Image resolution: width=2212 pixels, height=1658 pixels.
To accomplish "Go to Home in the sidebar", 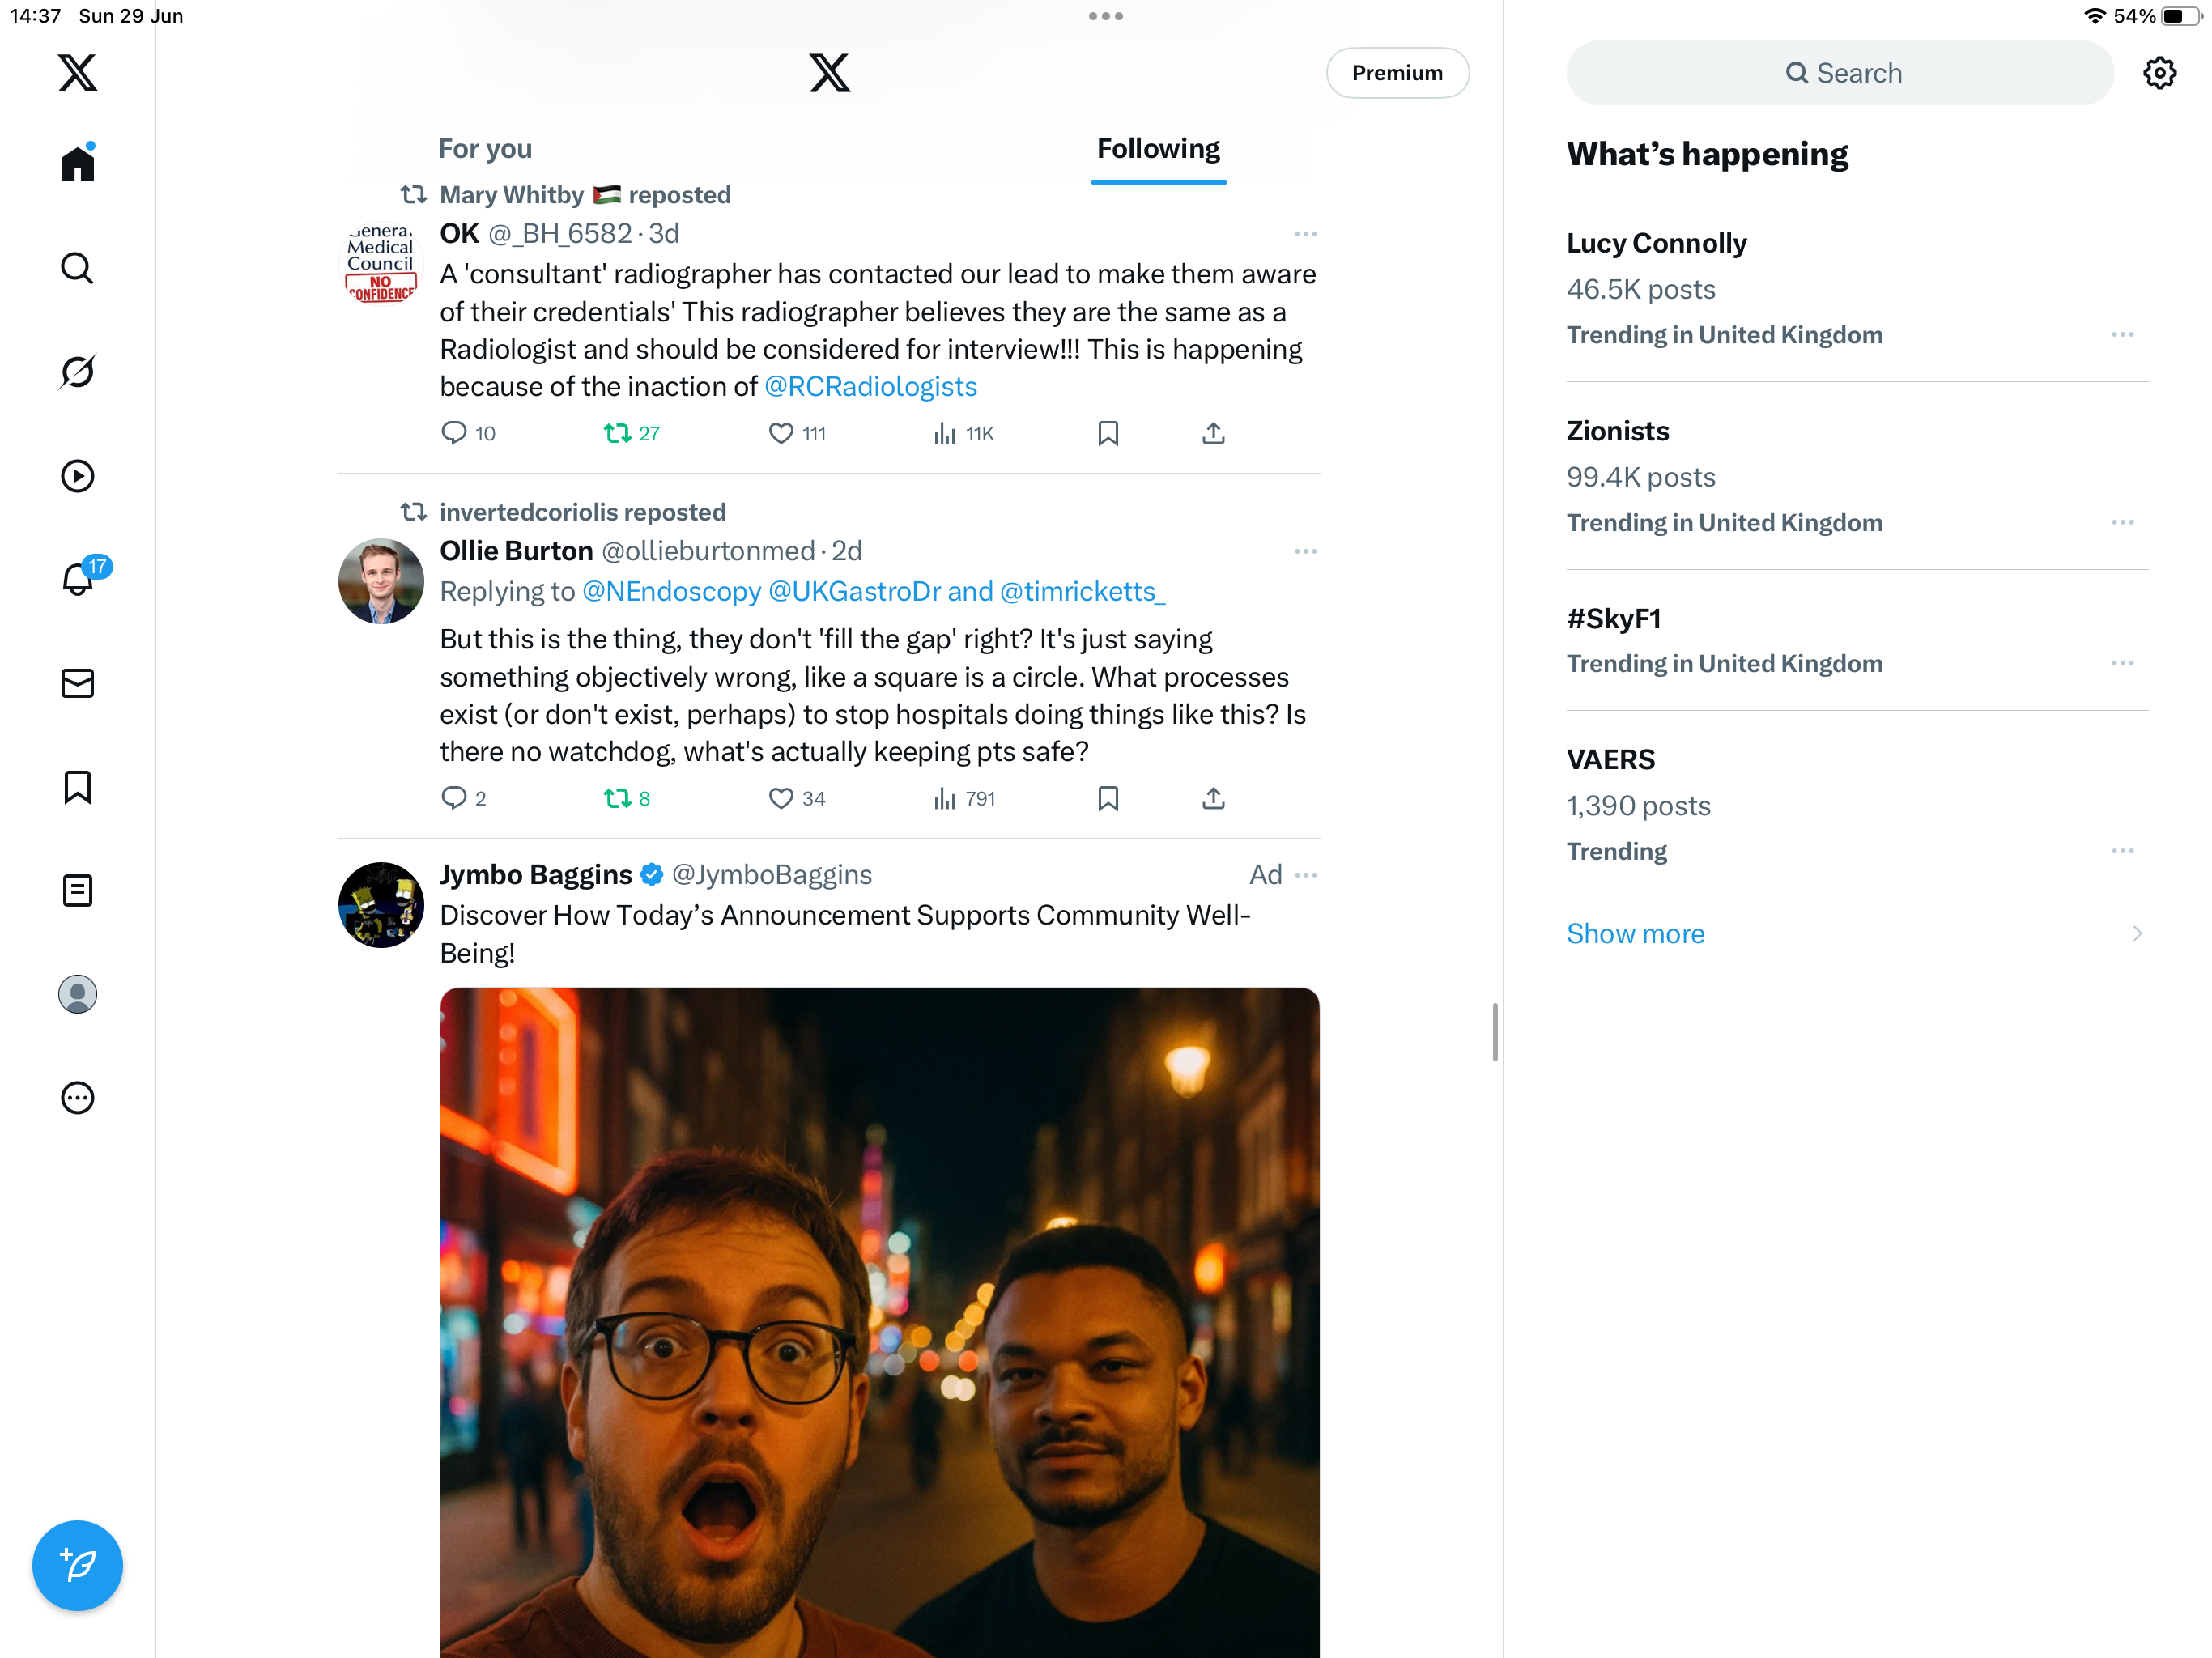I will click(x=77, y=164).
